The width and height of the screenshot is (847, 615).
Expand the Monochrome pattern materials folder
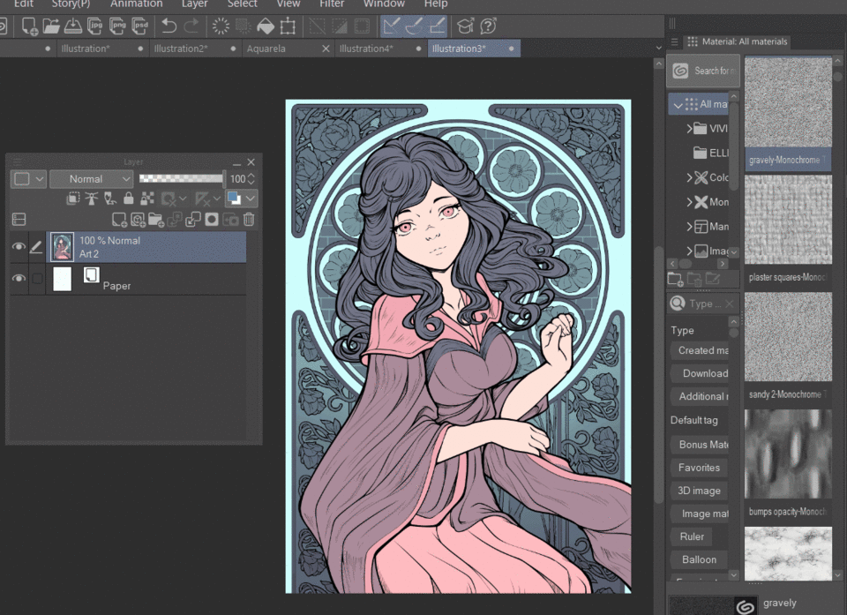pos(690,202)
